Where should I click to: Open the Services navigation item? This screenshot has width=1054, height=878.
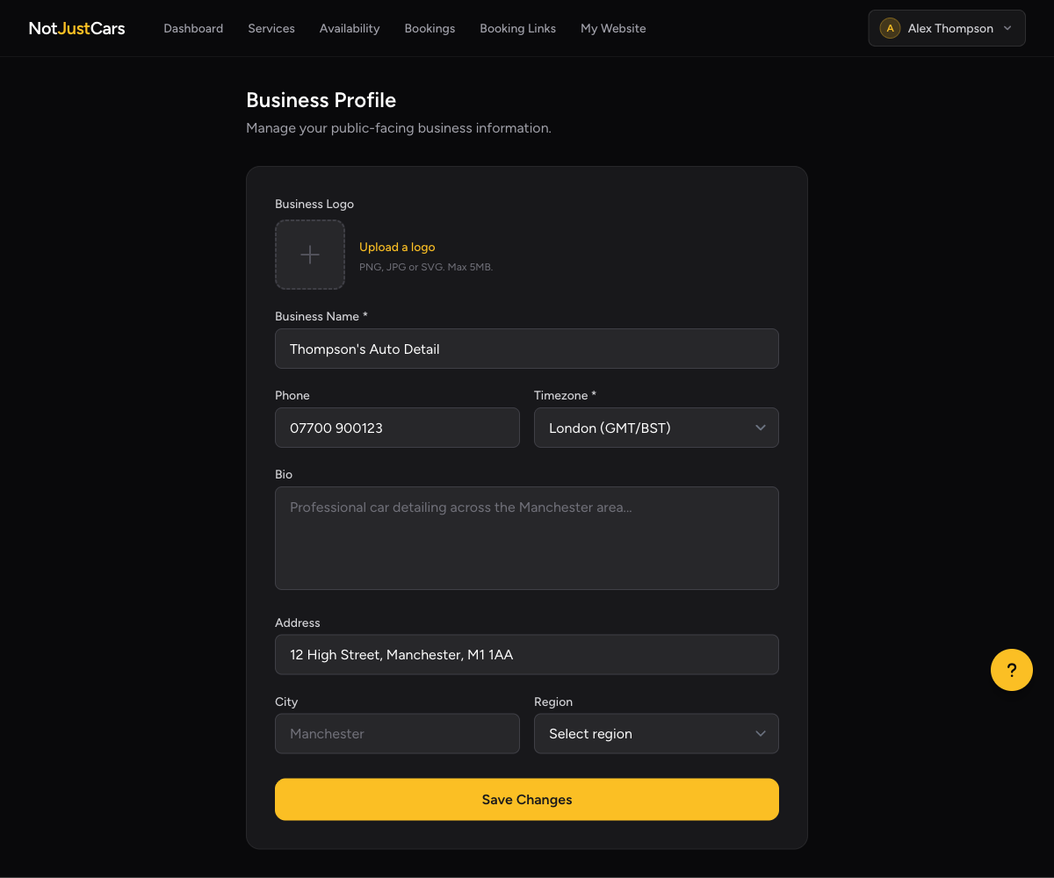pos(271,28)
